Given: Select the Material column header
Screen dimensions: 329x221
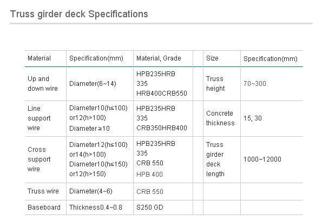Looking at the screenshot, I should point(40,58).
